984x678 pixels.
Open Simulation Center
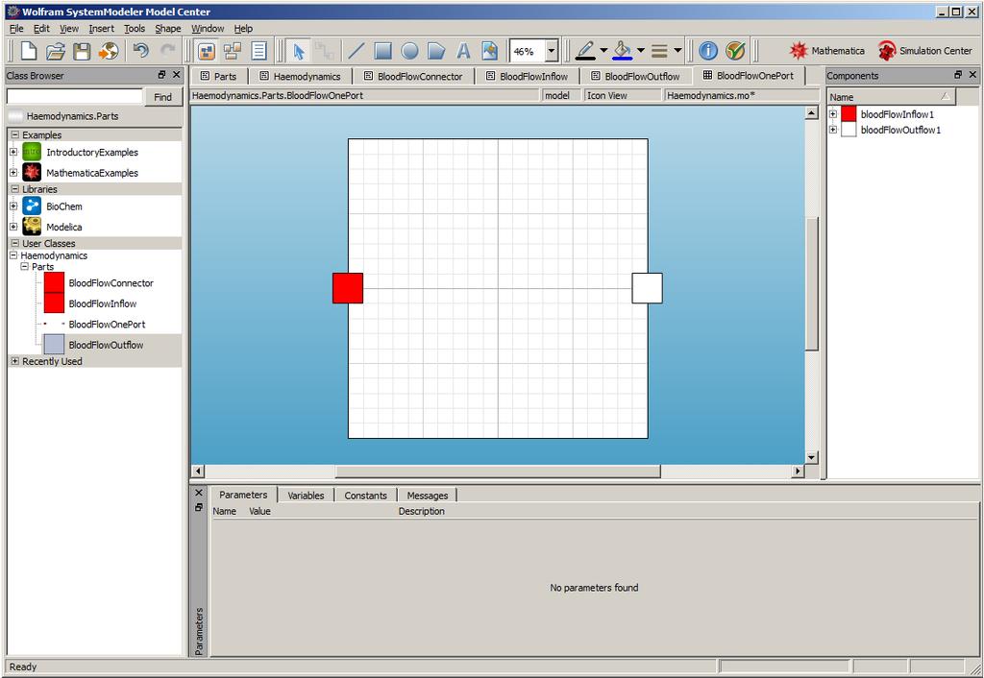925,51
